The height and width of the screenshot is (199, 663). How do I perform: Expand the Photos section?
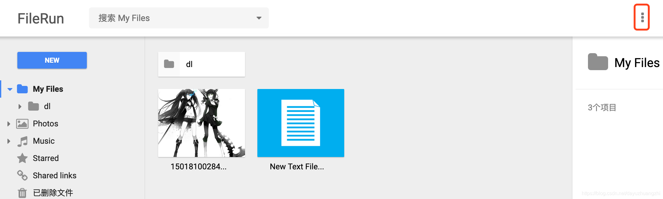click(x=9, y=124)
